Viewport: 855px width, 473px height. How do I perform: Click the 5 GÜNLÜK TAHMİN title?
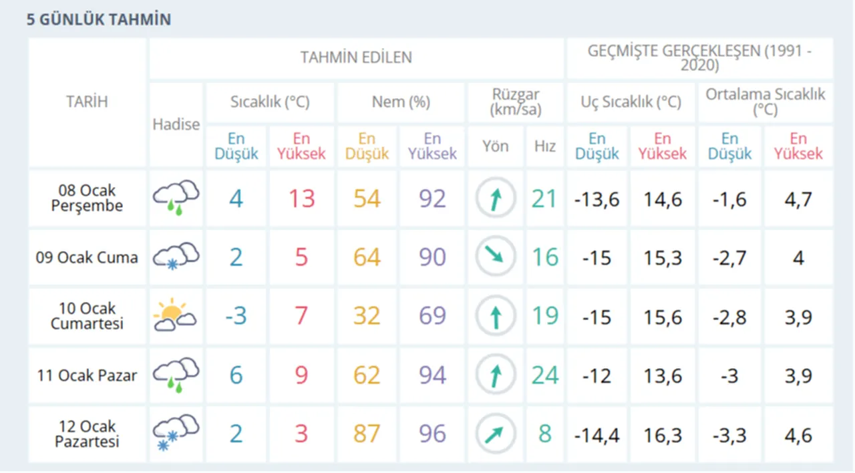tap(99, 19)
